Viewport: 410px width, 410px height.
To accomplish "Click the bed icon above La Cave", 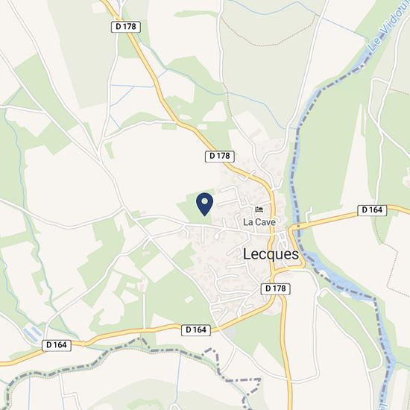I will [x=259, y=209].
